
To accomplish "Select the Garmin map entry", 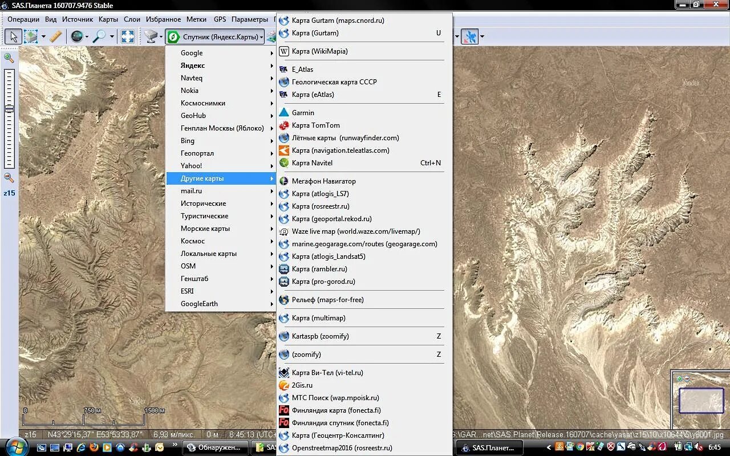I will [364, 113].
